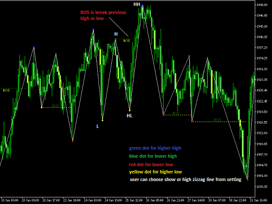Click the red 'BOS is break previous' annotation
This screenshot has width=272, height=204.
tap(103, 15)
